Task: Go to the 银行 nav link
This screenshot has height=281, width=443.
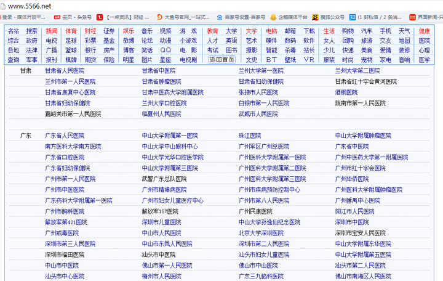Action: click(90, 50)
